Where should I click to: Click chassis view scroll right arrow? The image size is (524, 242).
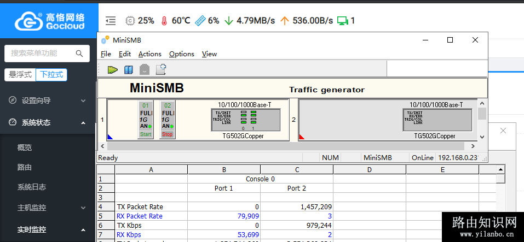pos(473,146)
